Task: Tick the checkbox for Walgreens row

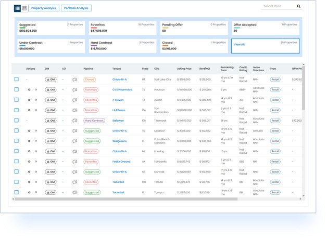Action: tap(17, 141)
